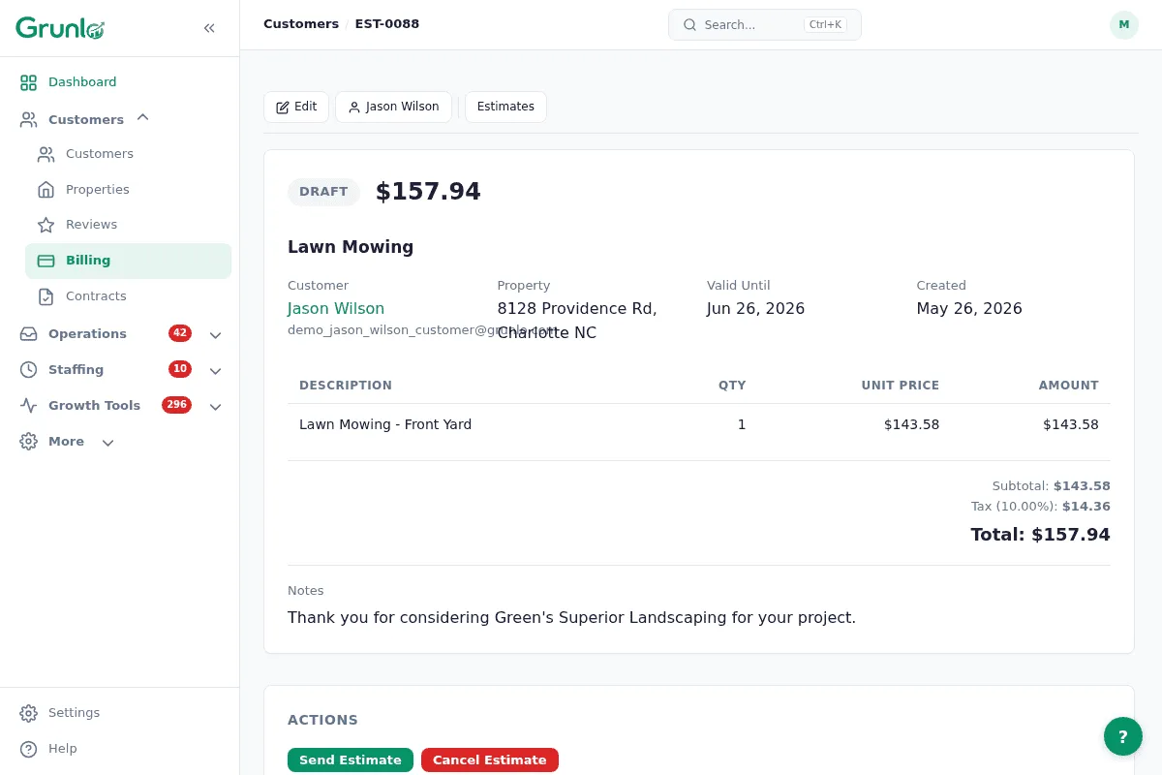
Task: Click the search magnifier icon
Action: point(689,25)
